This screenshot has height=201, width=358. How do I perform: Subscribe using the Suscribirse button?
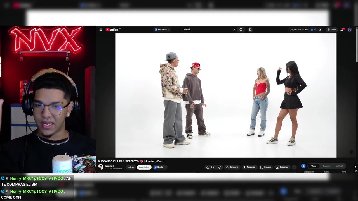(144, 167)
